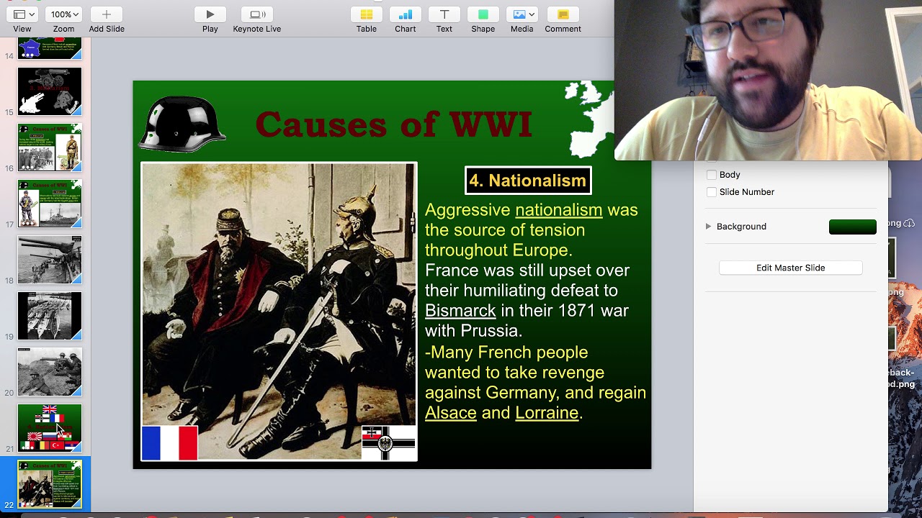
Task: Click the Add Slide plus icon
Action: 106,14
